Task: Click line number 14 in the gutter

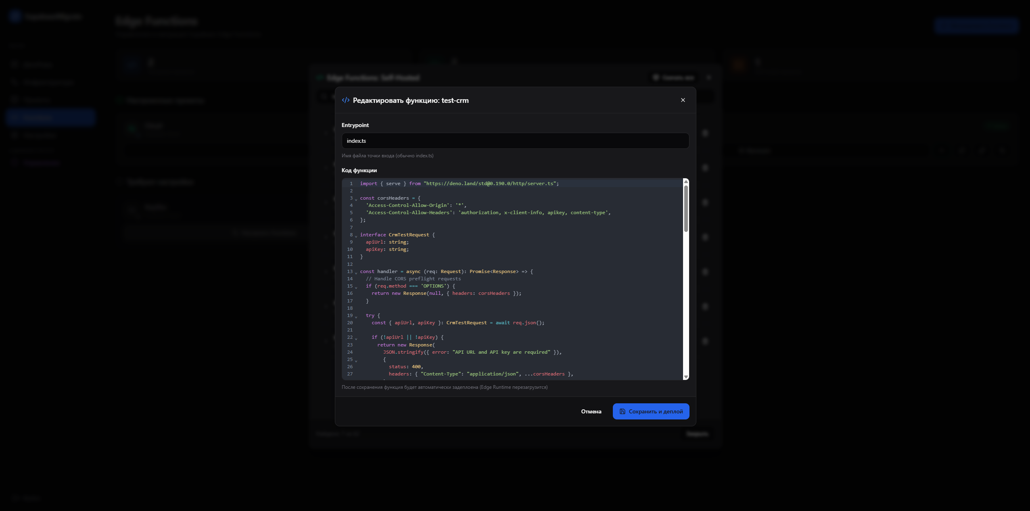Action: 350,279
